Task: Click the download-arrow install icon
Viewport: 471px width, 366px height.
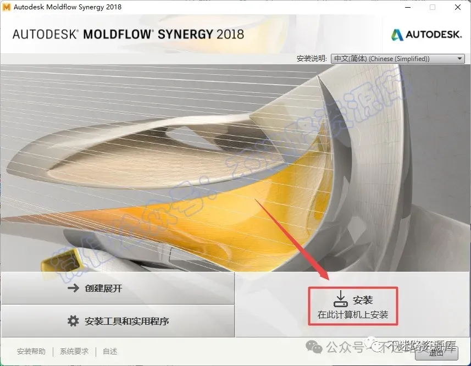Action: click(x=341, y=299)
